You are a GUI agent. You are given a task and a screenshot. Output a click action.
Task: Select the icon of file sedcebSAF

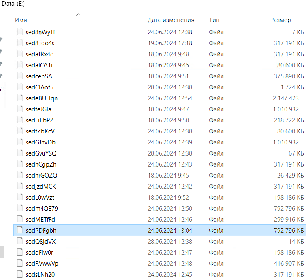pos(19,76)
